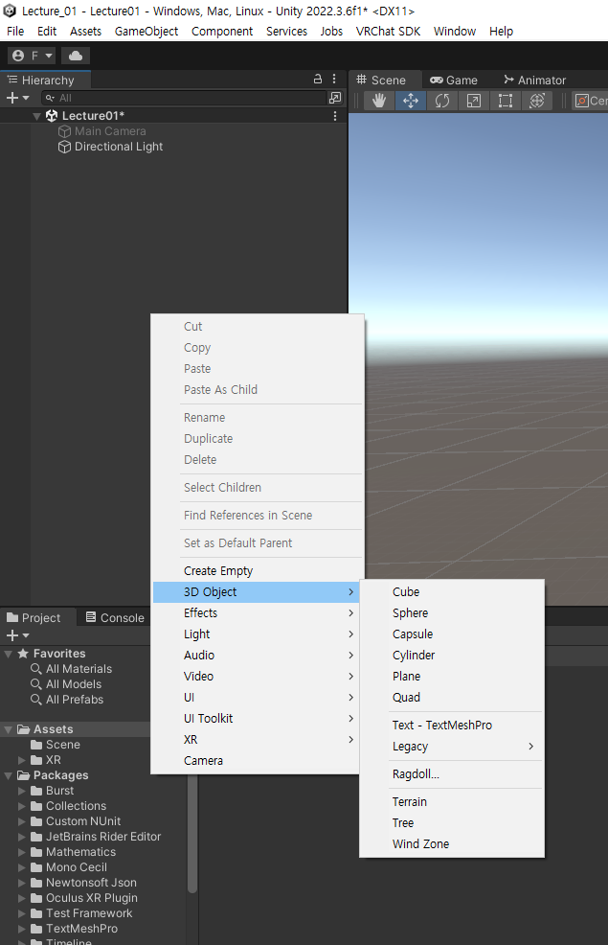This screenshot has width=608, height=945.
Task: Choose Ragdoll... from the submenu
Action: point(452,773)
